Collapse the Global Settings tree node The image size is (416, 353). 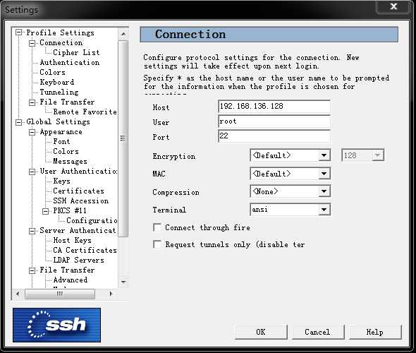coord(18,122)
